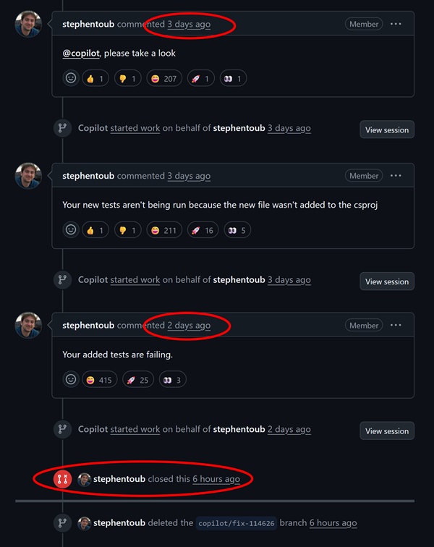Open reaction picker on "tests are failing" comment
Screen dimensions: 434x547
71,379
